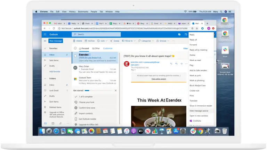Reload the page in Chrome

54,28
